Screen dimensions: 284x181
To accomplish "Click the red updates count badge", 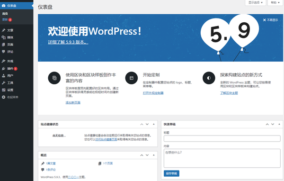I will click(x=10, y=20).
